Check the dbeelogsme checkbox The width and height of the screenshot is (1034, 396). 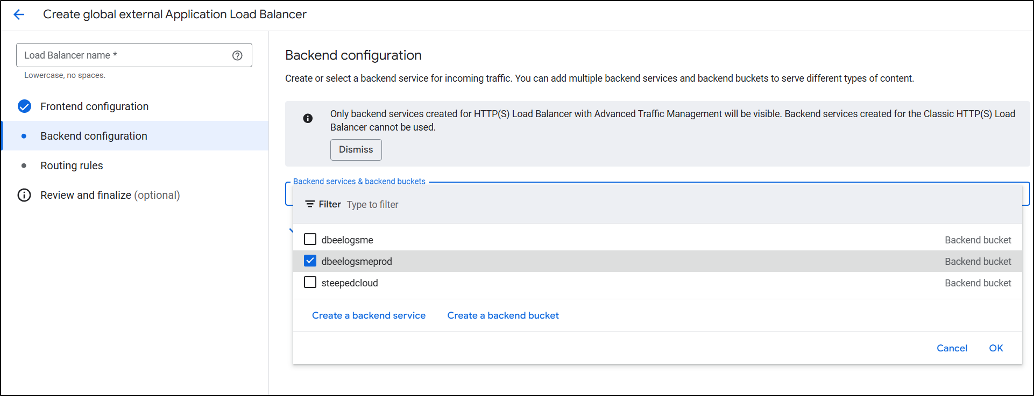[310, 240]
